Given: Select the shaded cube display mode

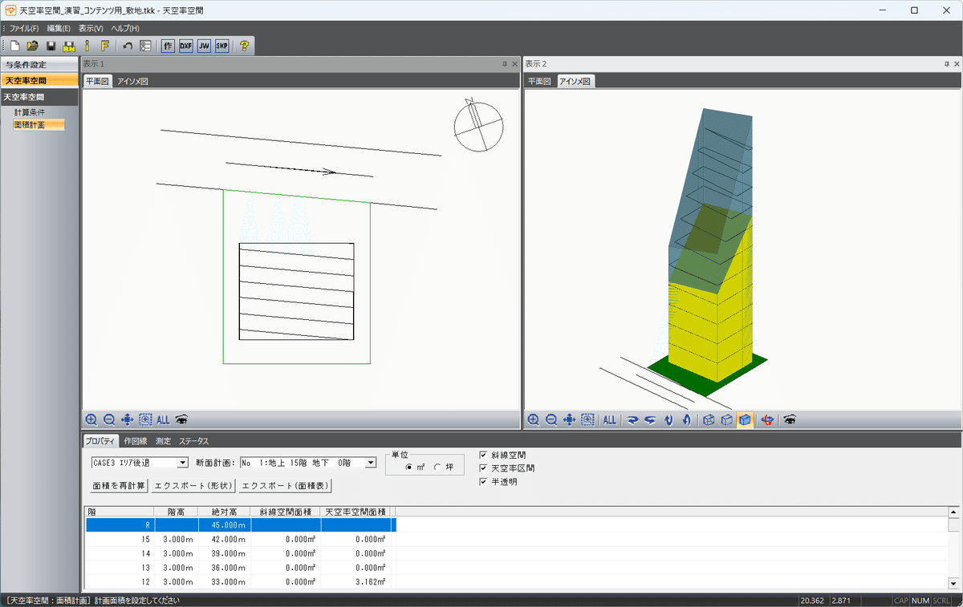Looking at the screenshot, I should click(745, 419).
